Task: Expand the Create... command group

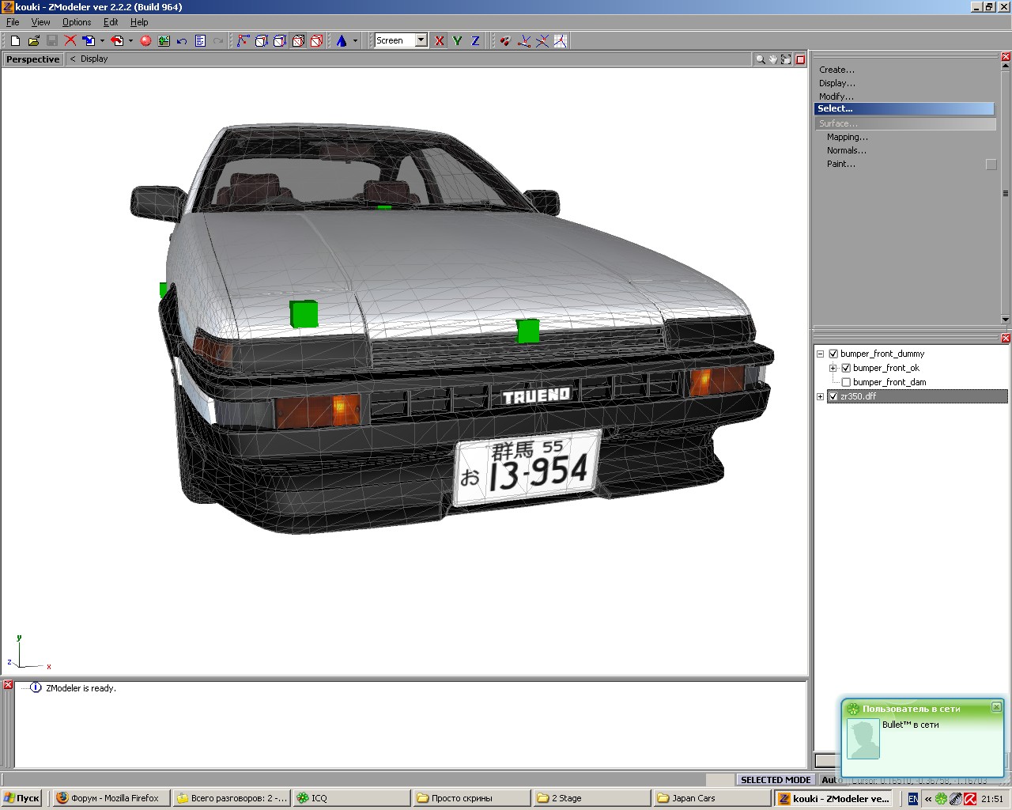Action: pyautogui.click(x=836, y=70)
